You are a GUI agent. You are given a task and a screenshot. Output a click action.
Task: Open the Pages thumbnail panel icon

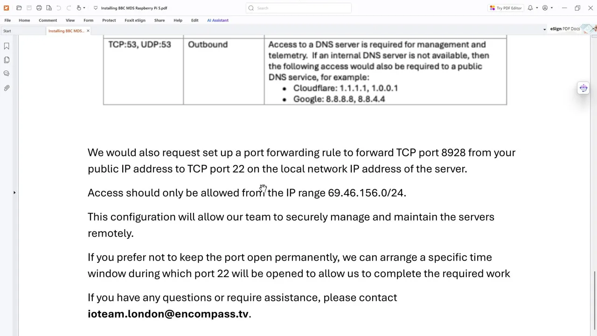click(x=7, y=60)
